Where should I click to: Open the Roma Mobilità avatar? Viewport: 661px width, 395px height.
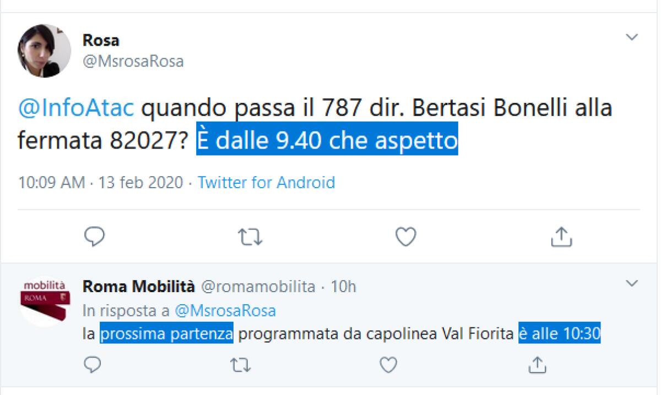44,301
